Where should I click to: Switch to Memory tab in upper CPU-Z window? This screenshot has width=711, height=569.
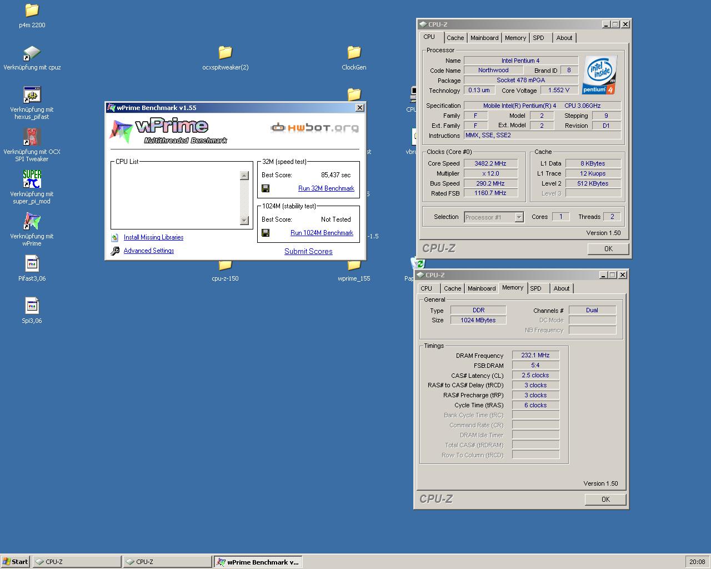coord(515,38)
